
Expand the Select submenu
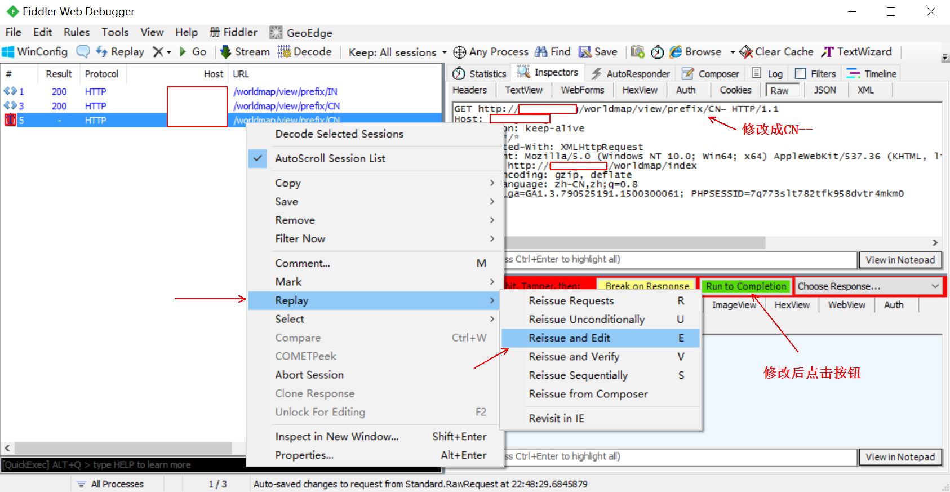(375, 319)
